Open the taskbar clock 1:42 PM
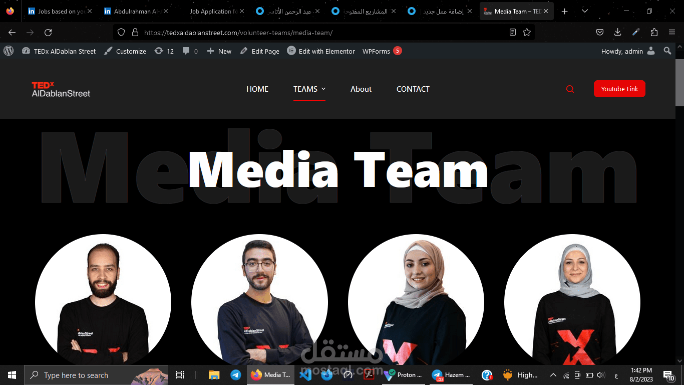Viewport: 684px width, 385px height. tap(641, 375)
